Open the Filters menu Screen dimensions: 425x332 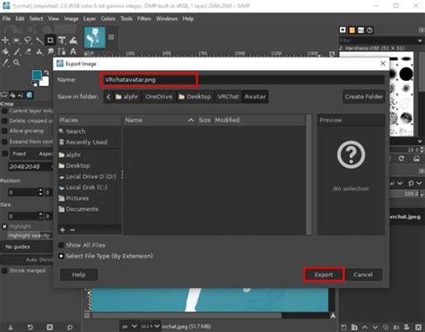144,19
